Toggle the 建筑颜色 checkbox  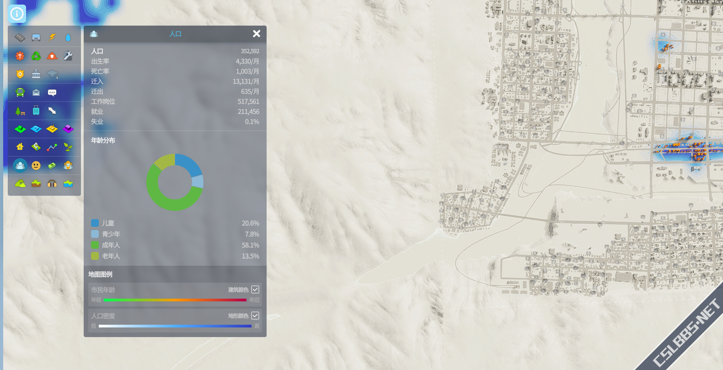coord(255,290)
